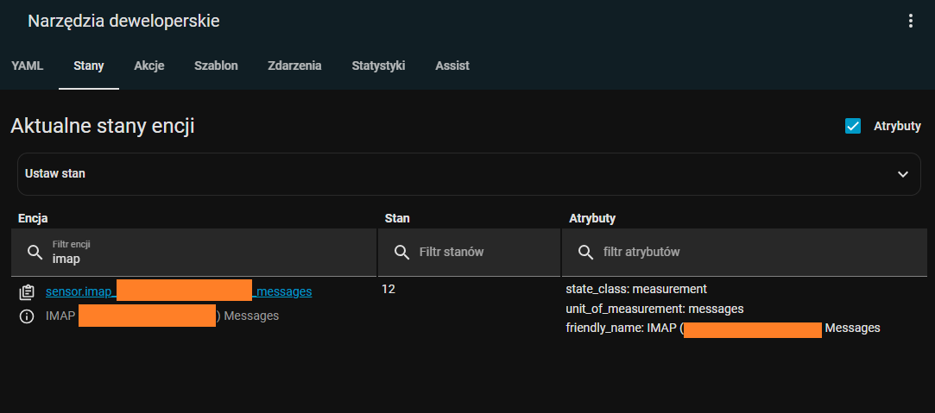Click the magnifier icon in state filter
The image size is (935, 413).
coord(401,252)
